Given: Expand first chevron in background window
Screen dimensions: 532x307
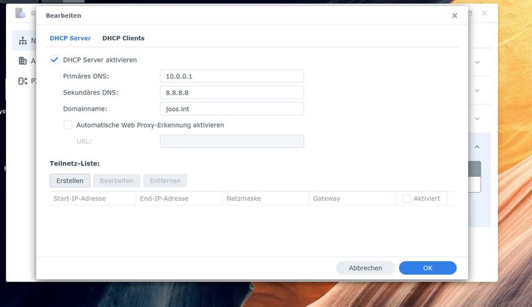Looking at the screenshot, I should click(x=477, y=62).
